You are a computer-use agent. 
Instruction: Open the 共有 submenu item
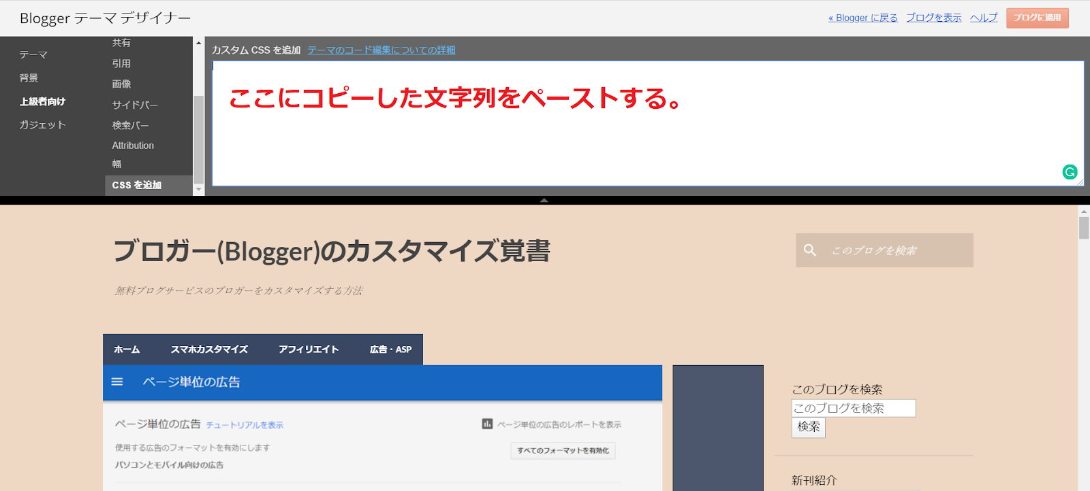pyautogui.click(x=121, y=42)
